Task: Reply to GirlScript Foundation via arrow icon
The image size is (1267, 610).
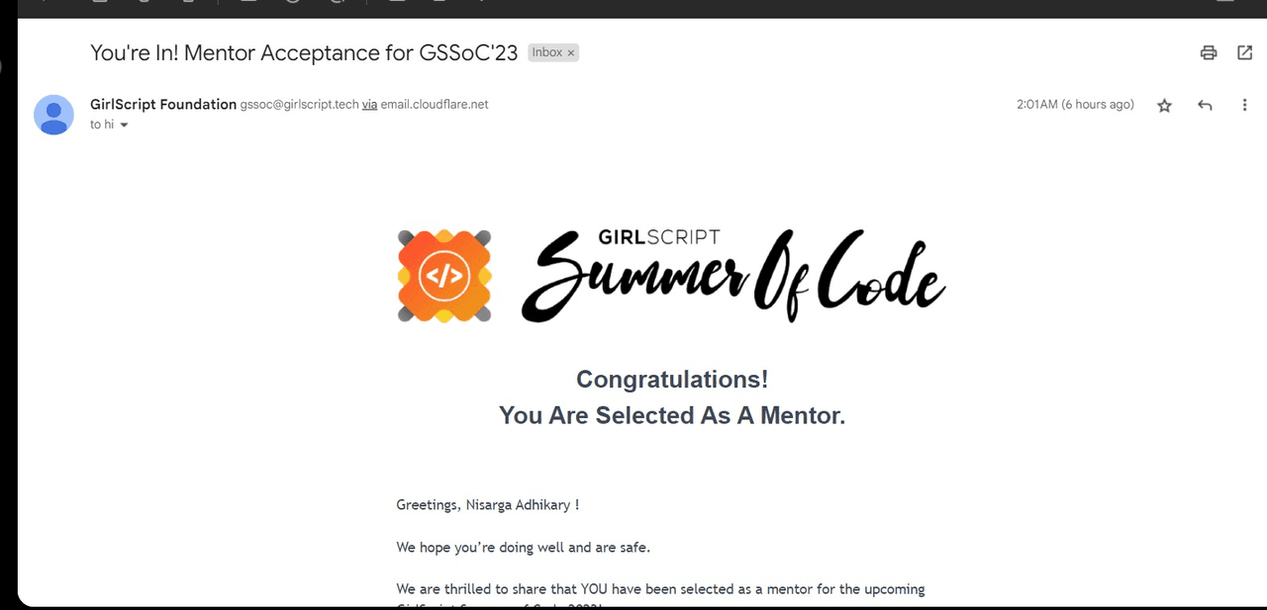Action: tap(1205, 106)
